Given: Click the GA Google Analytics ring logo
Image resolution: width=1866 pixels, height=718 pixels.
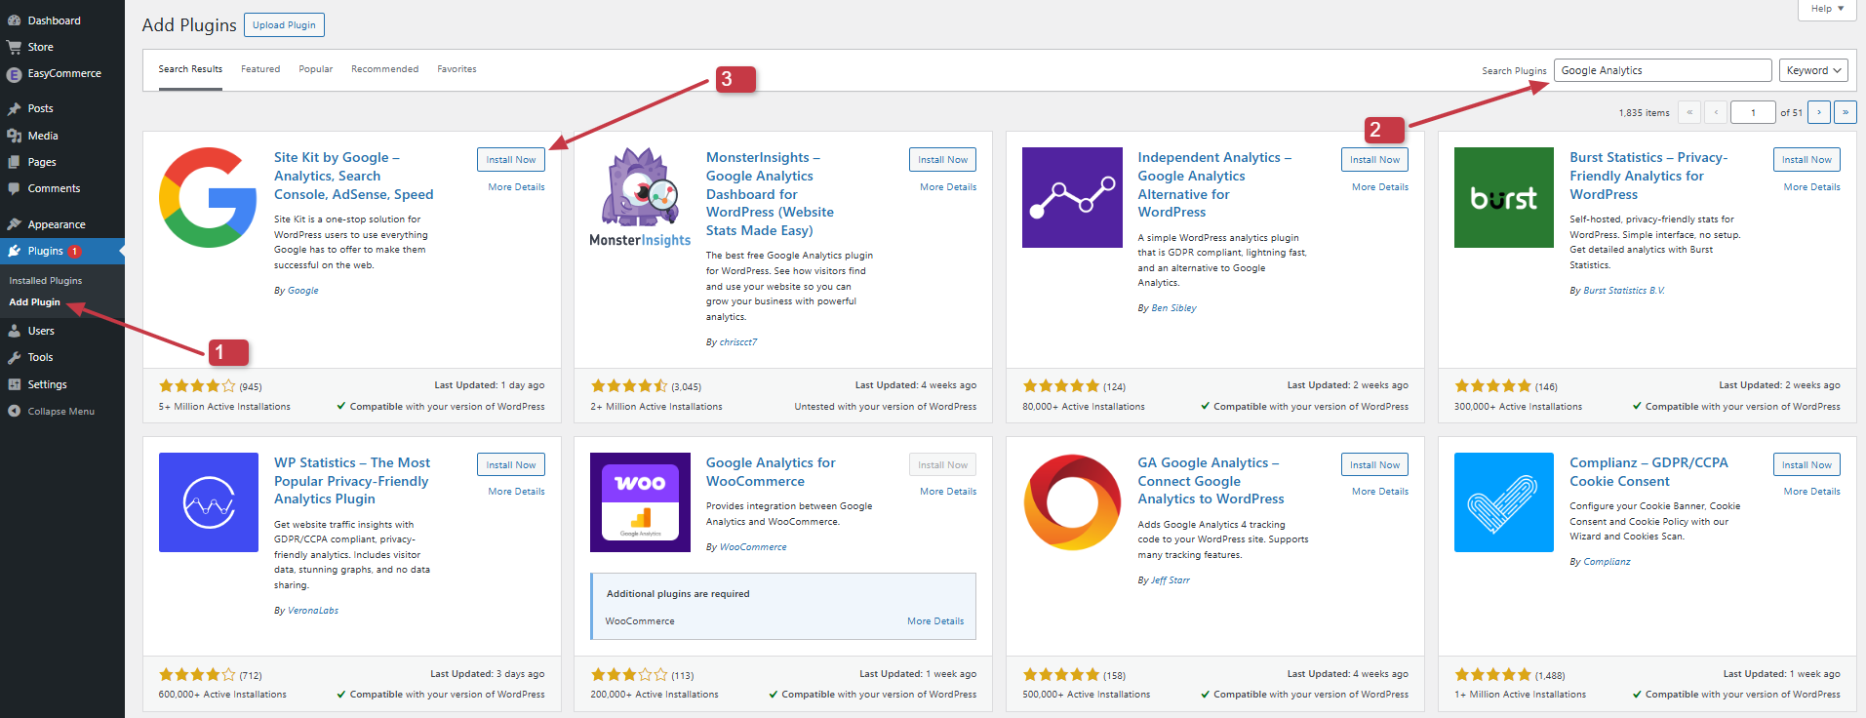Looking at the screenshot, I should click(x=1072, y=502).
